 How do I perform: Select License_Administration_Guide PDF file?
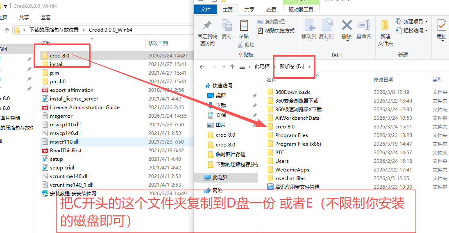tap(85, 107)
